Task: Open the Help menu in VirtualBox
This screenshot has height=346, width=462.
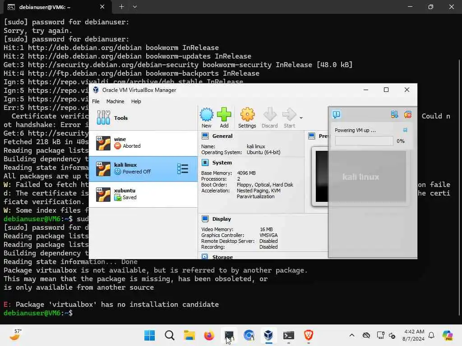Action: 136,101
